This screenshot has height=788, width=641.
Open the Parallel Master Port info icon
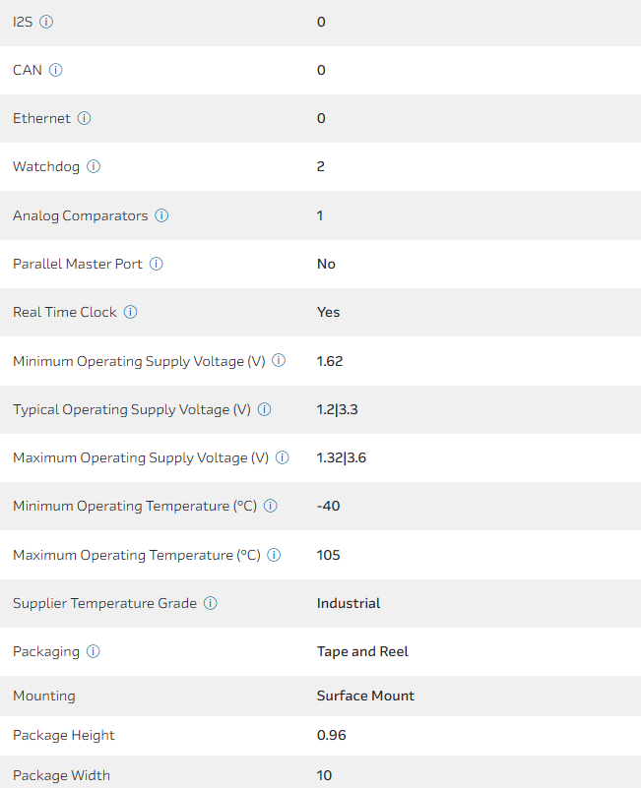pos(157,264)
